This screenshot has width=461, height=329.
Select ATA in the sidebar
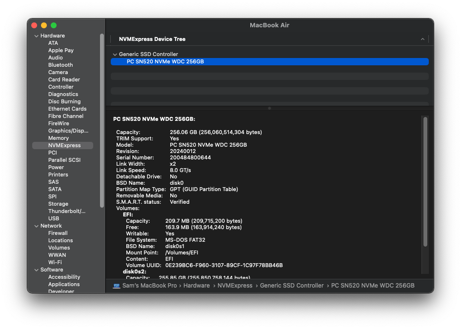53,43
